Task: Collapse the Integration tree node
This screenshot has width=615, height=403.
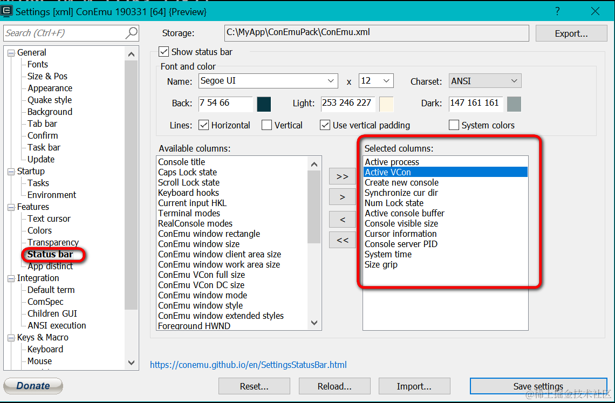Action: click(11, 278)
